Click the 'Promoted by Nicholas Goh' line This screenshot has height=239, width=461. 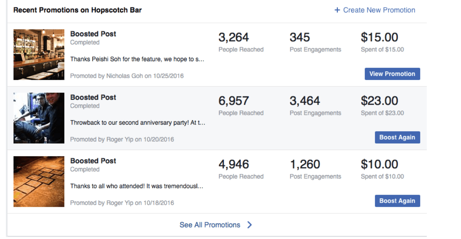tap(127, 76)
